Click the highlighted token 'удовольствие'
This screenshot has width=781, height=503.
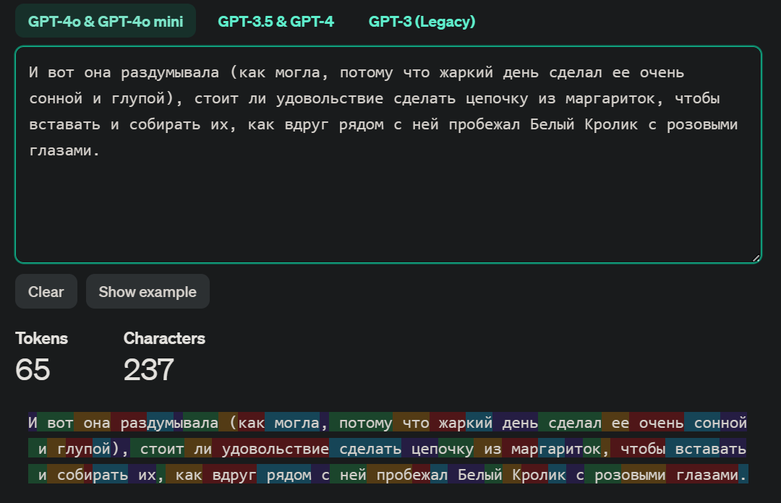tap(270, 449)
